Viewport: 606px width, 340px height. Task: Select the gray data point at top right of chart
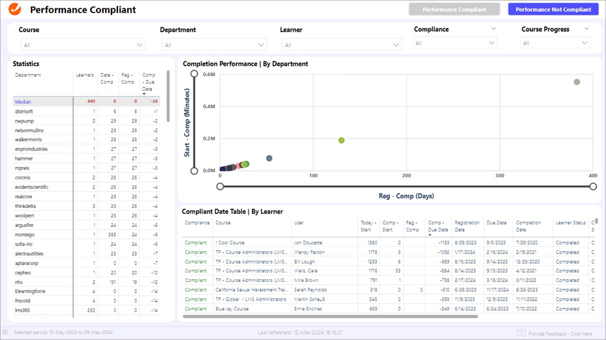[577, 82]
